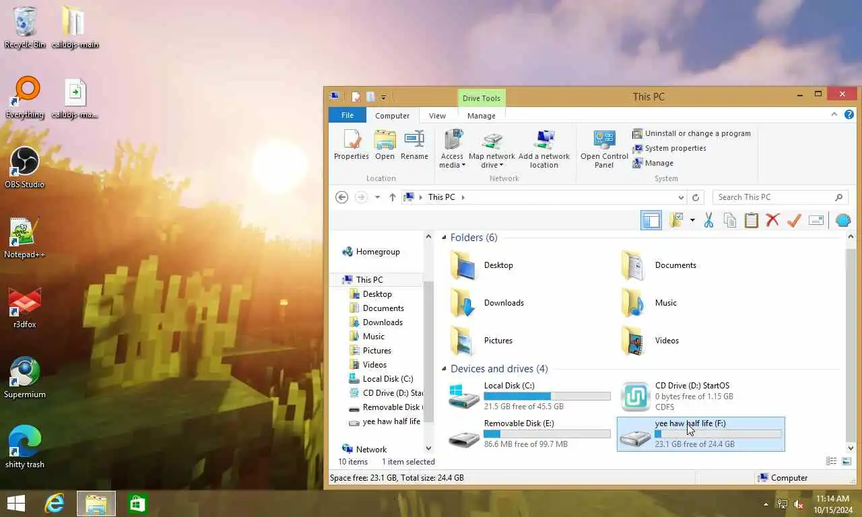Click the red X Delete icon
This screenshot has height=517, width=862.
(772, 220)
